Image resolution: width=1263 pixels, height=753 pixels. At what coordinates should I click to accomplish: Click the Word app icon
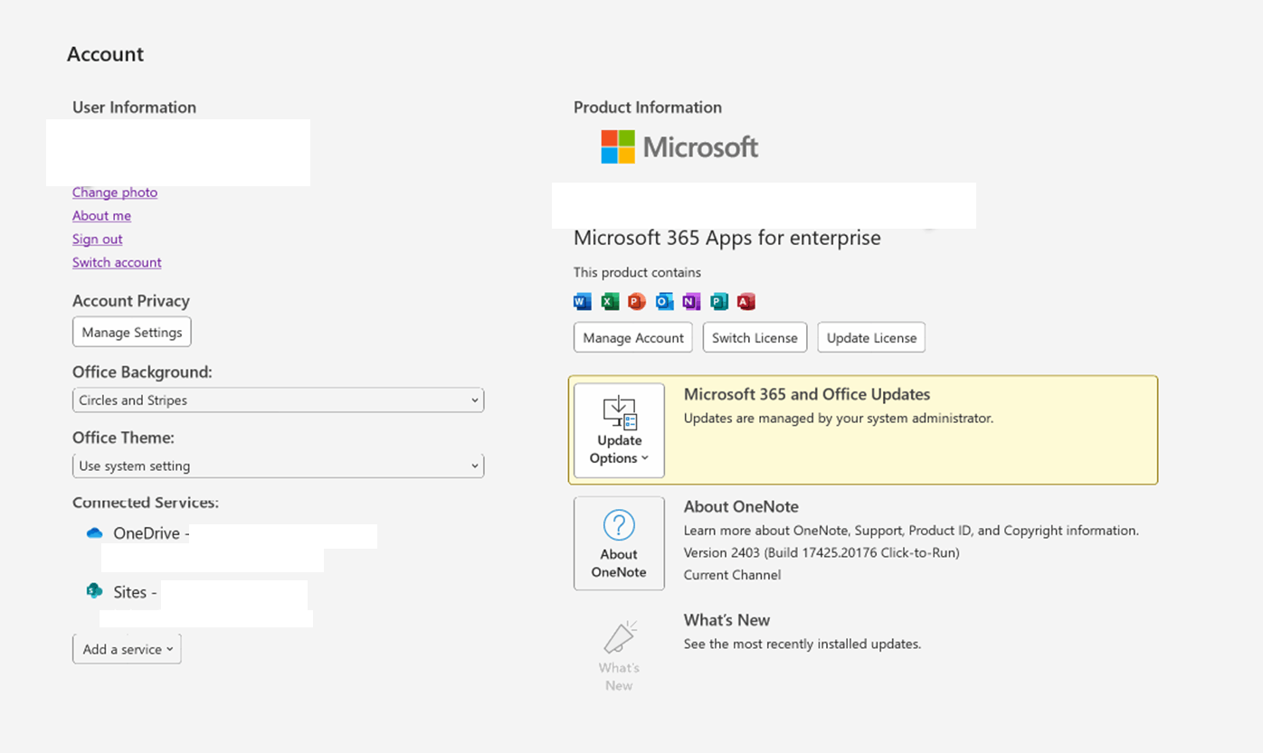pyautogui.click(x=583, y=302)
